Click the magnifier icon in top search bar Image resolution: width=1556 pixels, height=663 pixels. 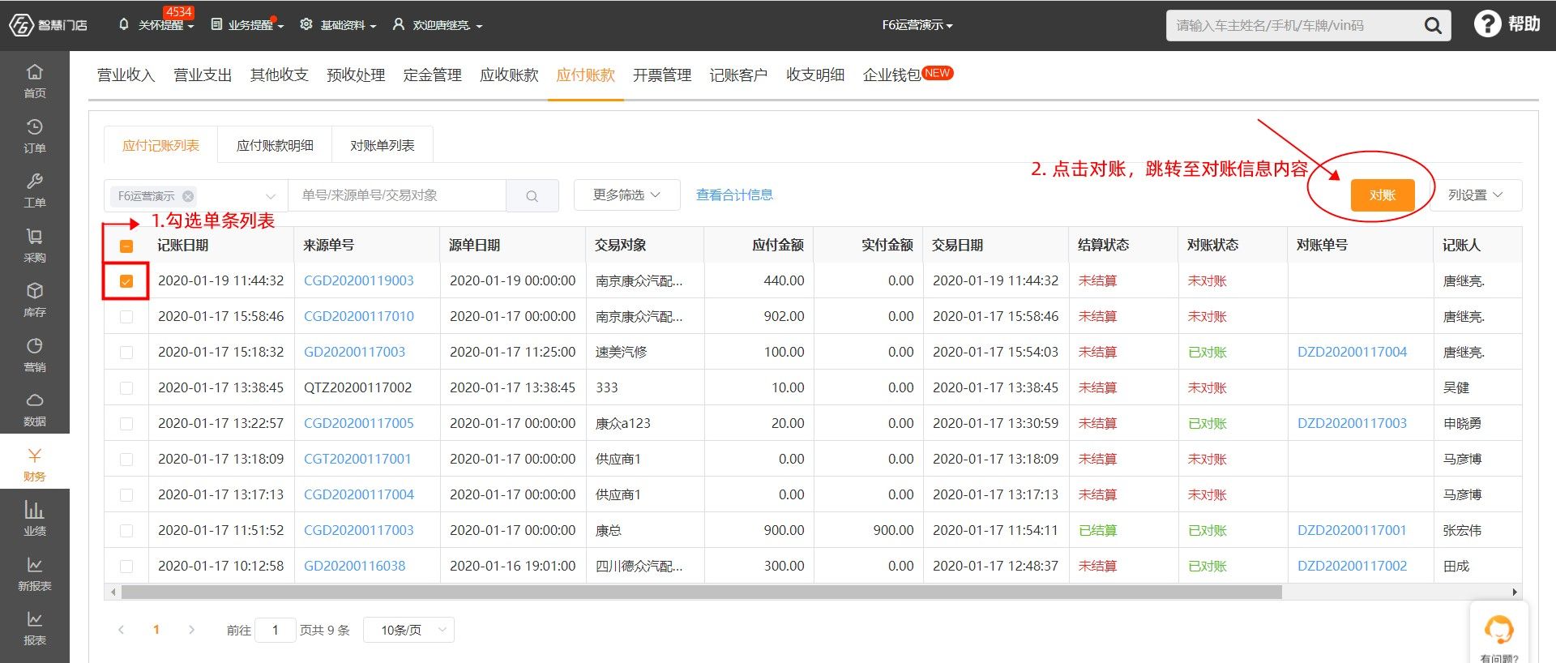(1433, 26)
